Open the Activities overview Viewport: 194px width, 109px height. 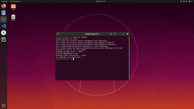4,1
